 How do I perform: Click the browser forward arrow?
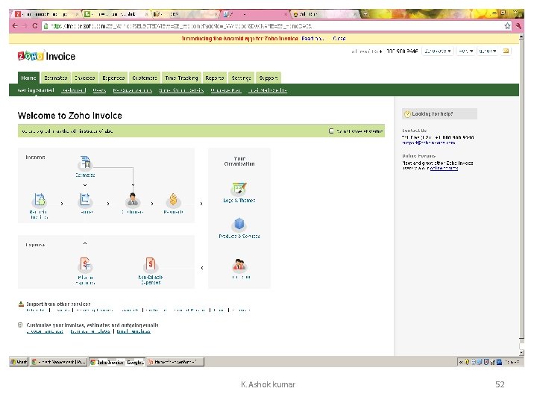(25, 25)
